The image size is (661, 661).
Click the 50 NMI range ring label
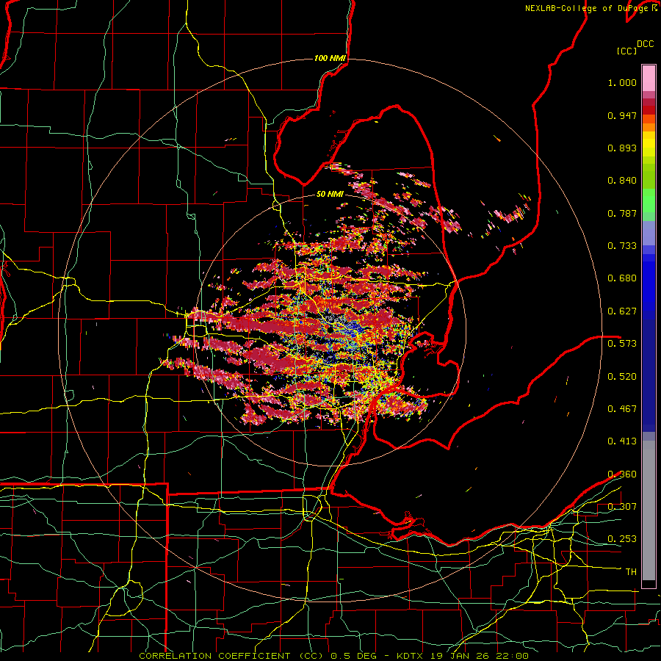click(x=330, y=194)
